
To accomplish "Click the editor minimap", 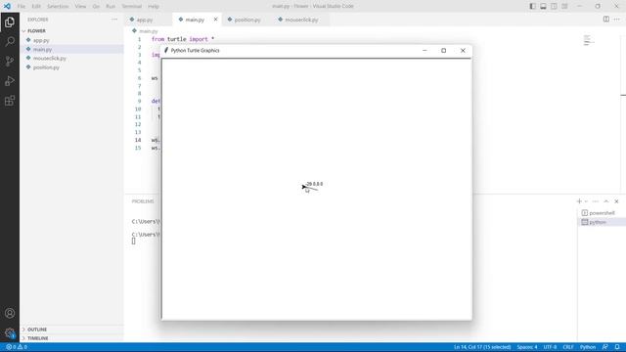I will pos(590,40).
